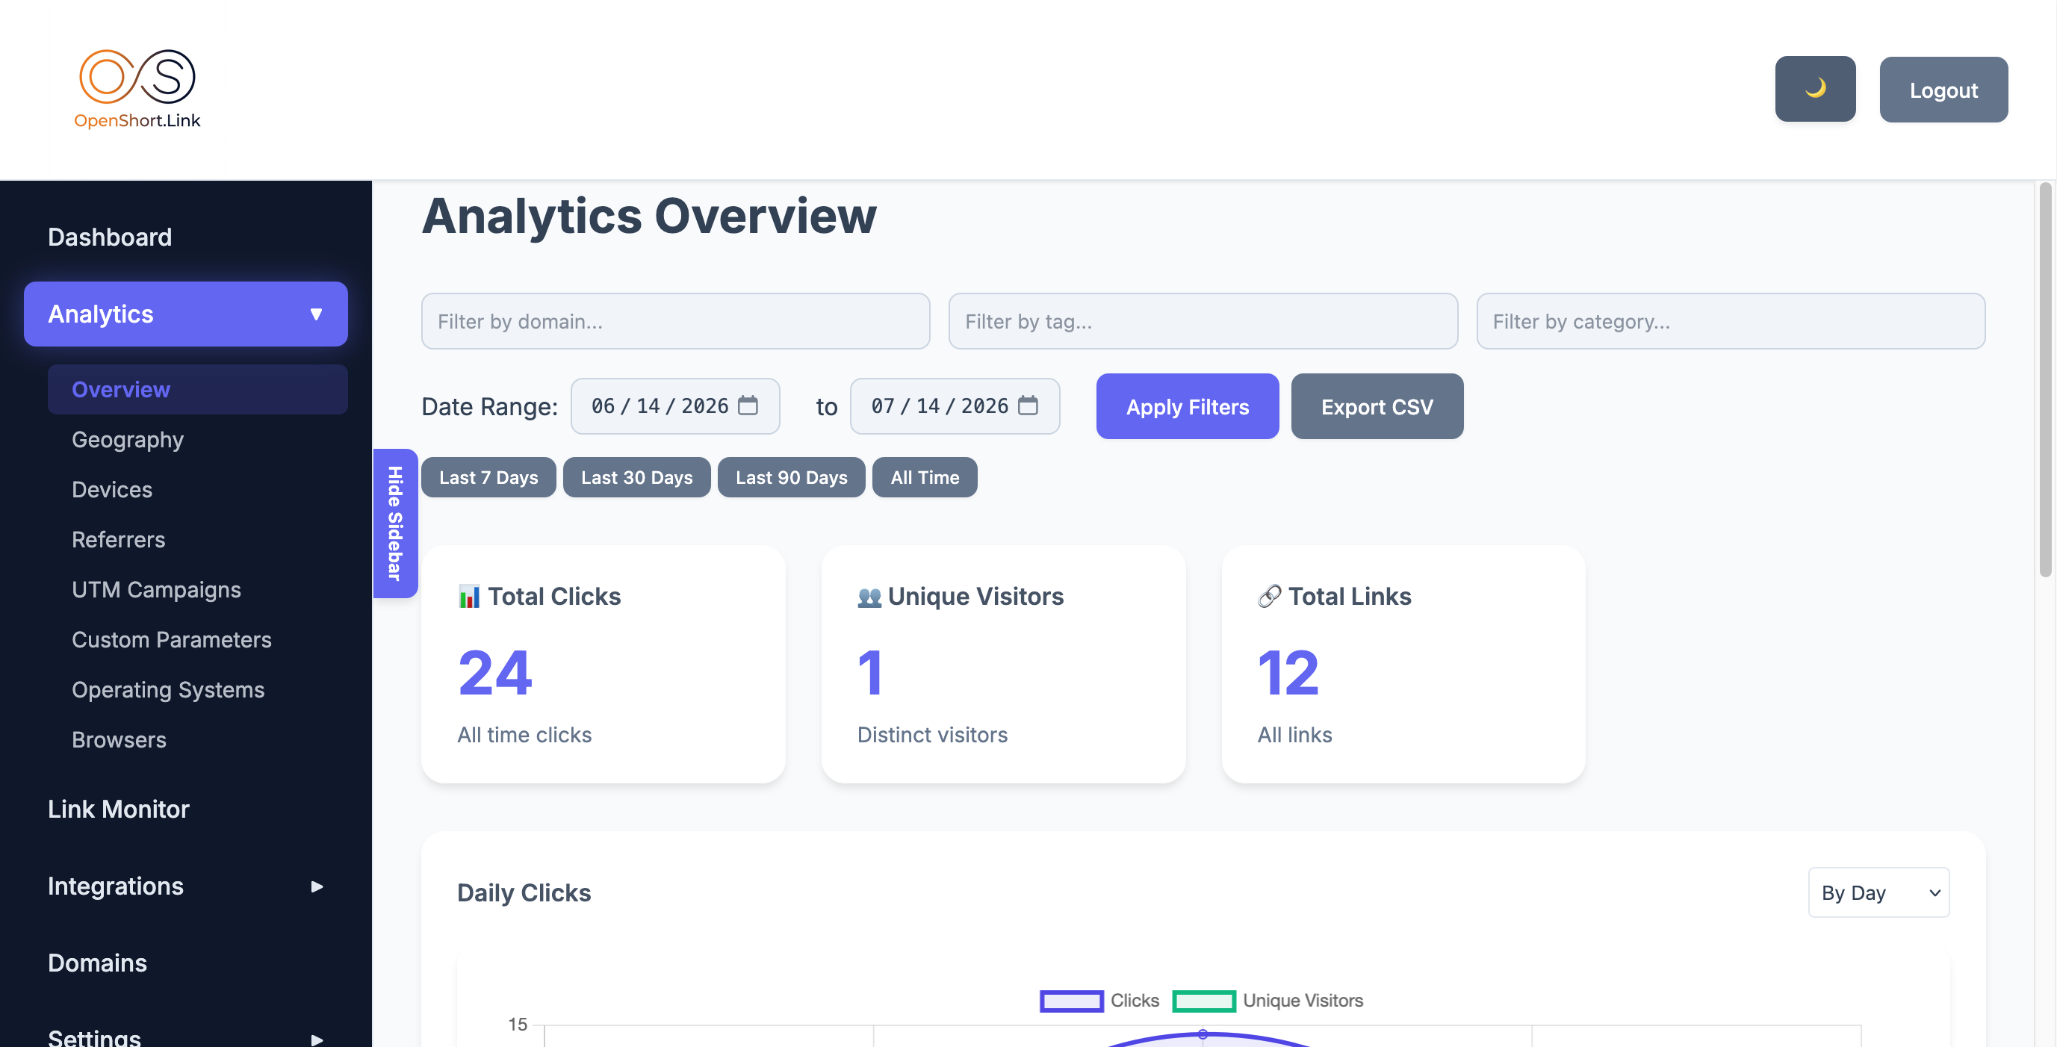The width and height of the screenshot is (2057, 1047).
Task: Click the Logout button
Action: 1943,90
